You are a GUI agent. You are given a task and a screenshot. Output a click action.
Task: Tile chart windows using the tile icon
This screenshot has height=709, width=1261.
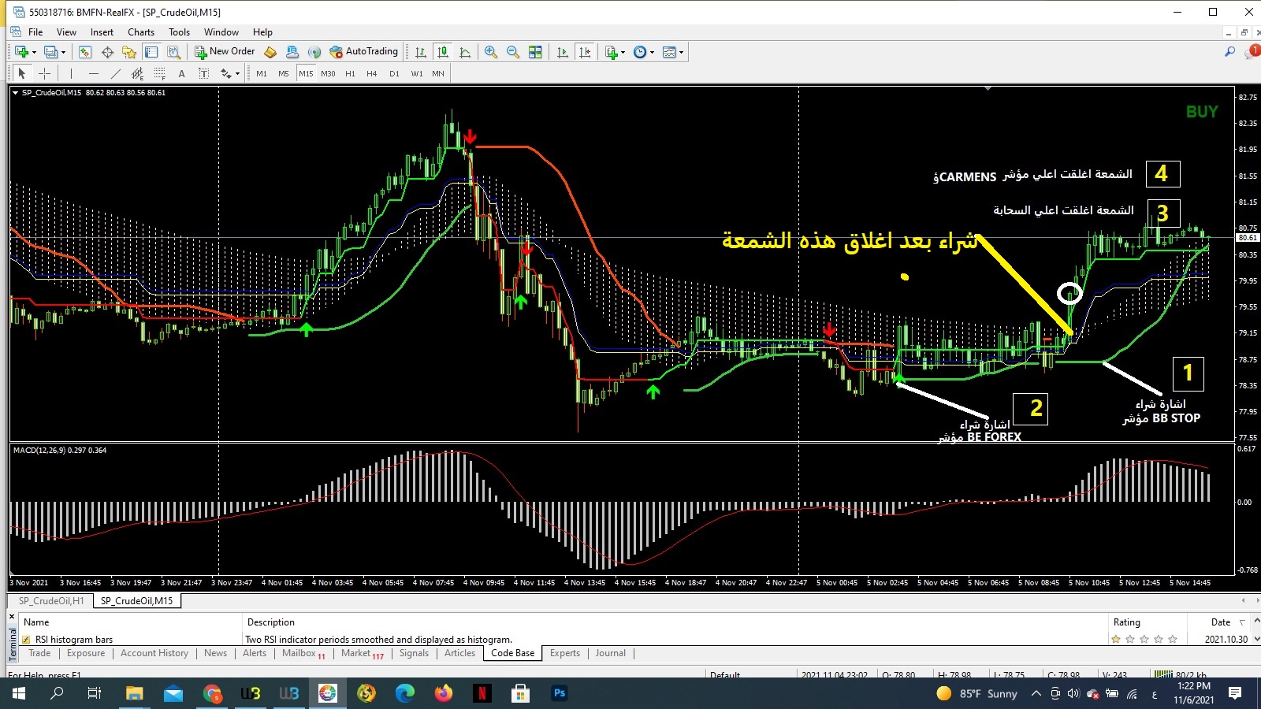click(x=535, y=52)
